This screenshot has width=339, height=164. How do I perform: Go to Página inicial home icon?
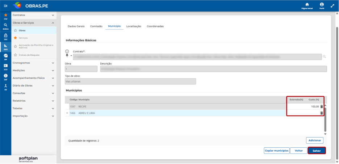click(x=307, y=6)
